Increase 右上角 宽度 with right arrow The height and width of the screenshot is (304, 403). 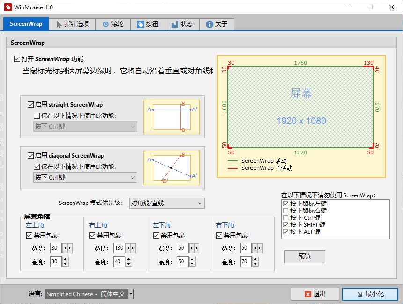133,248
